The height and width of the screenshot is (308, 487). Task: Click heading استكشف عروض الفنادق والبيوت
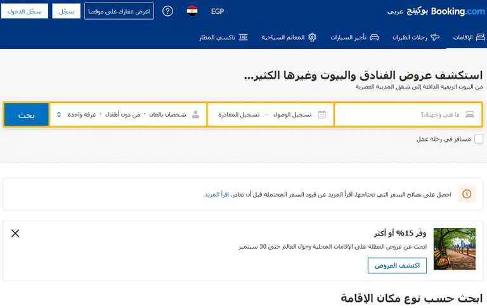click(x=363, y=76)
